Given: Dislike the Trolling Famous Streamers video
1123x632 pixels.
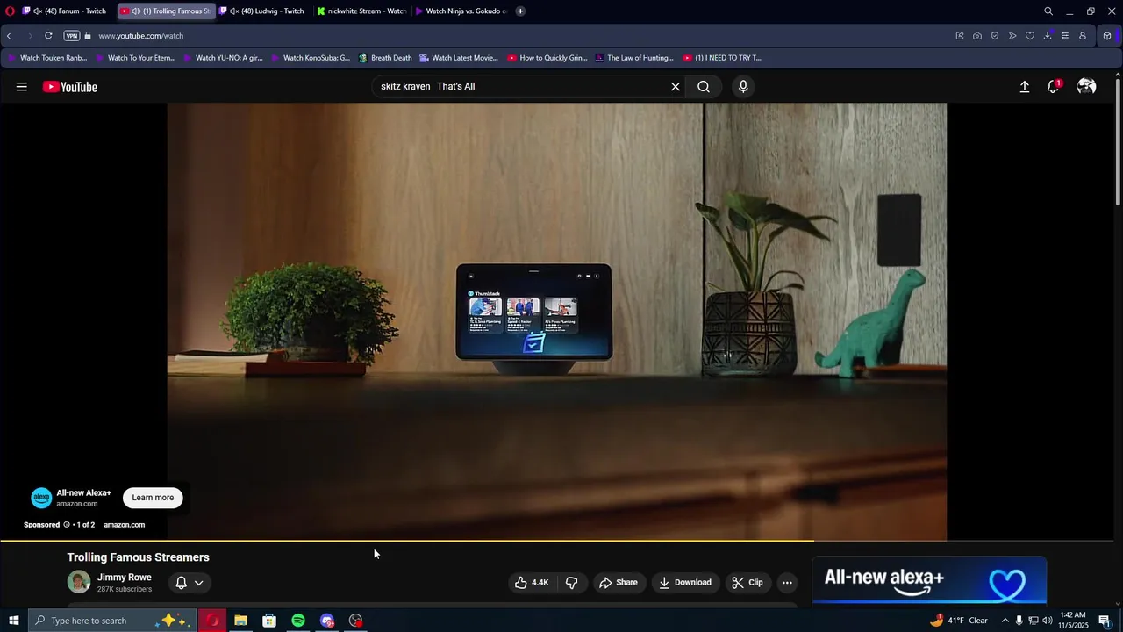Looking at the screenshot, I should (x=571, y=583).
